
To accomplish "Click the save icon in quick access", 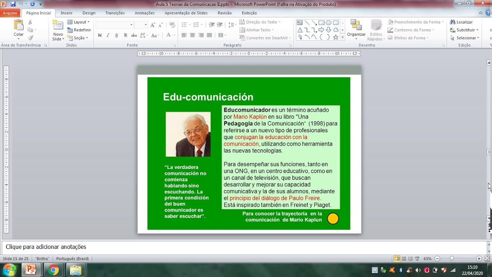I will click(13, 4).
